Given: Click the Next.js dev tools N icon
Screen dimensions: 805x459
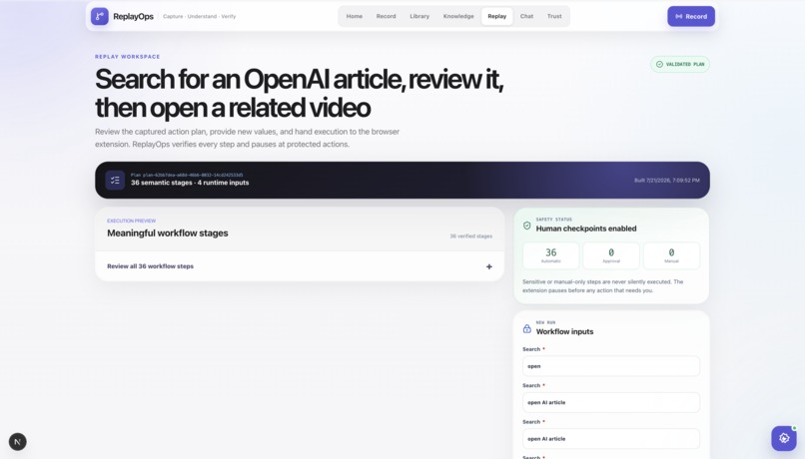Looking at the screenshot, I should pos(17,442).
